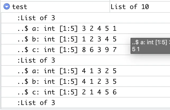The width and height of the screenshot is (170, 110).
Task: Select the test variable name
Action: pyautogui.click(x=19, y=7)
